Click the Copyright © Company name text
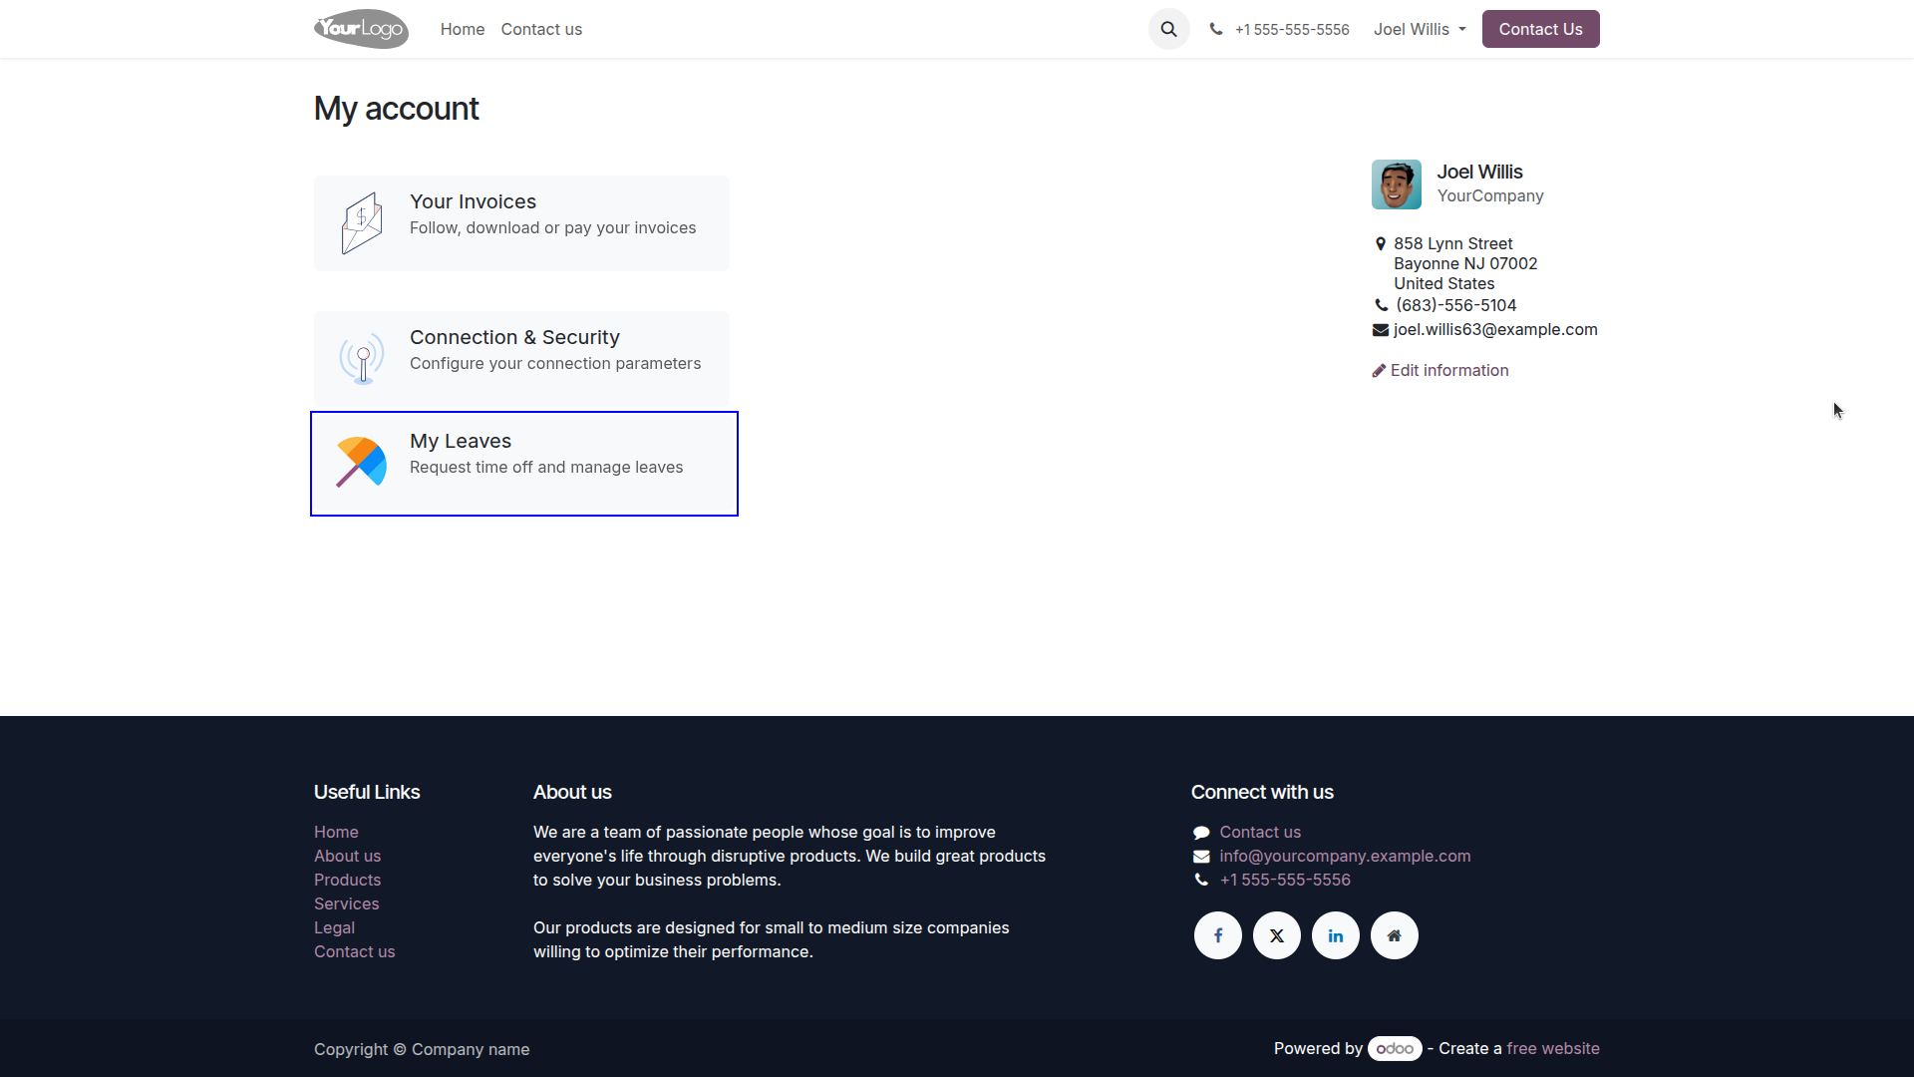Viewport: 1914px width, 1077px height. click(x=422, y=1049)
